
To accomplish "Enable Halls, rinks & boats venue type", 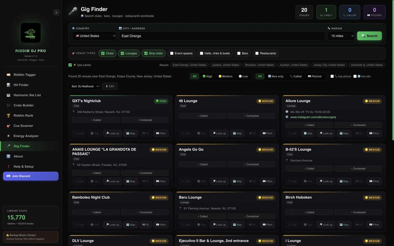I will point(215,53).
